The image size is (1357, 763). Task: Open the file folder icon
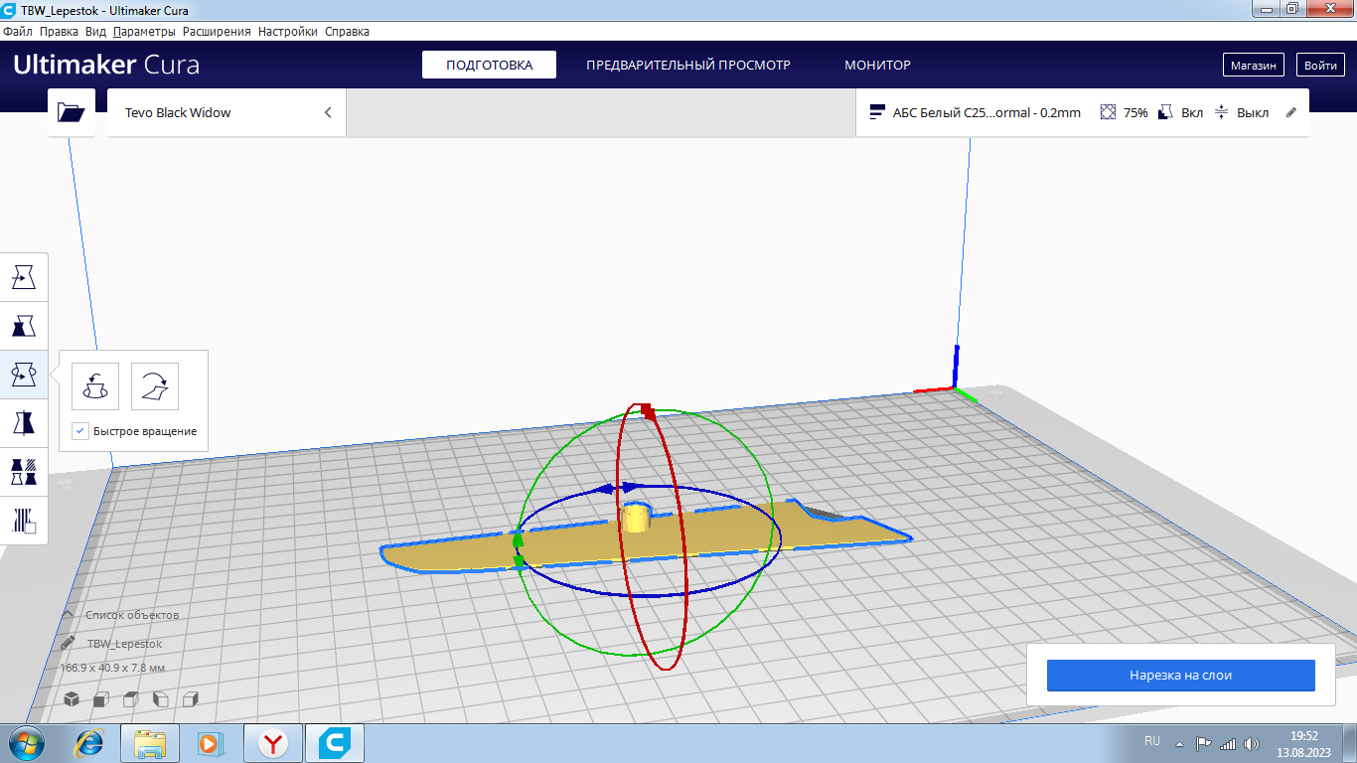72,112
